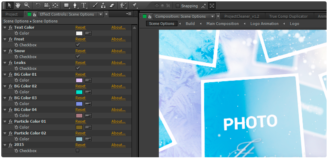The height and width of the screenshot is (159, 328).
Task: Select the Clone Stamp tool
Action: 103,5
